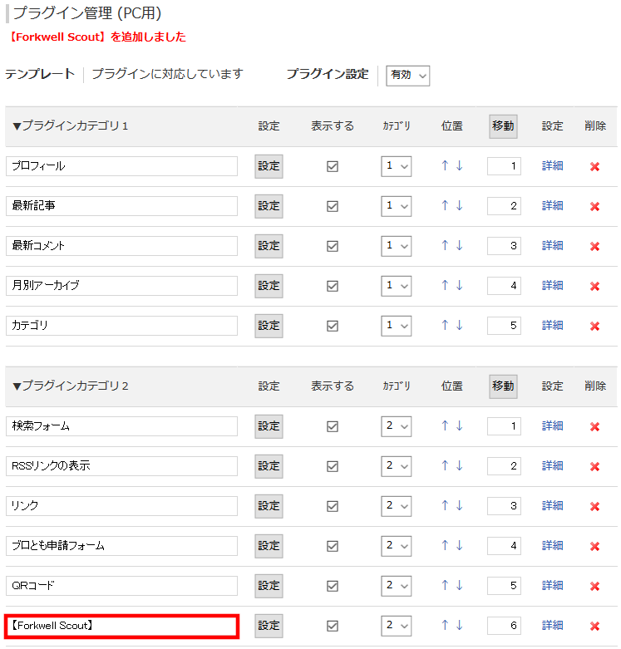
Task: Move Forkwell Scout plugin up with up arrow
Action: tap(445, 625)
